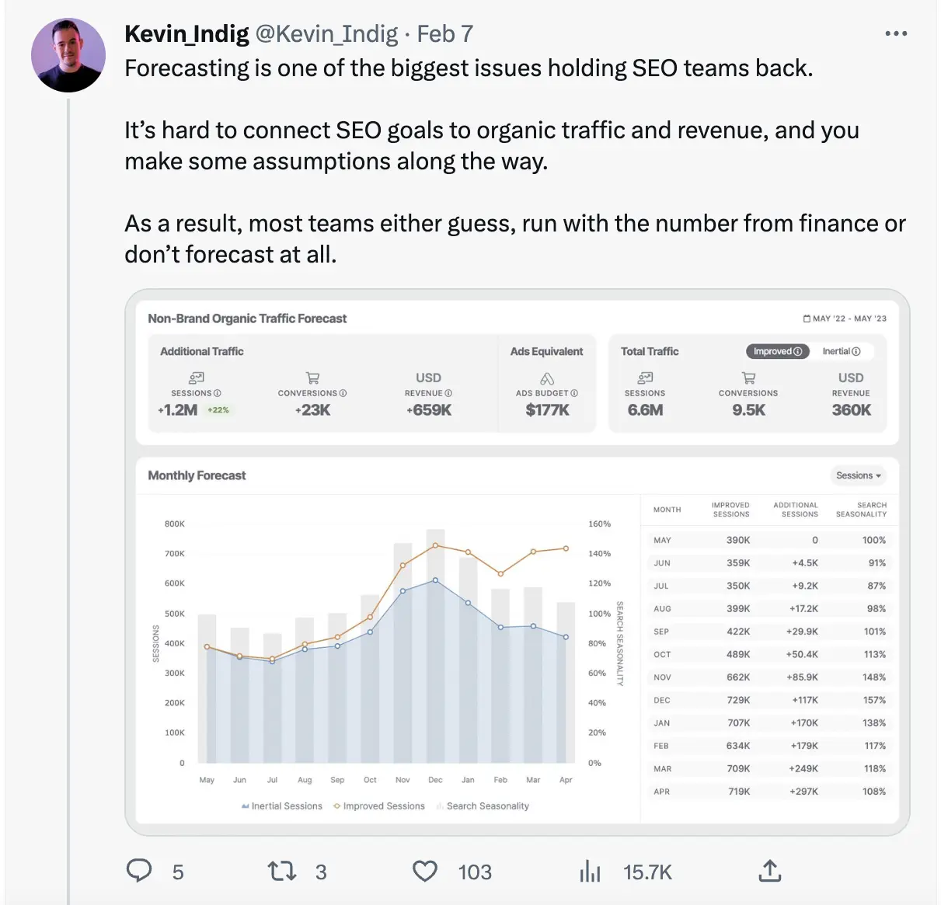Open Kevin_Indig's profile name link
Image resolution: width=941 pixels, height=905 pixels.
pos(186,33)
